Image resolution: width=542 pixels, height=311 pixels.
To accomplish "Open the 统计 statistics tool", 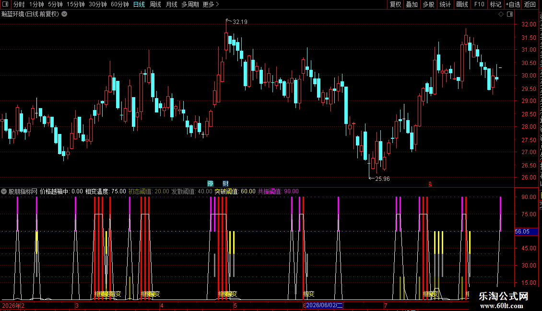I will (x=445, y=4).
